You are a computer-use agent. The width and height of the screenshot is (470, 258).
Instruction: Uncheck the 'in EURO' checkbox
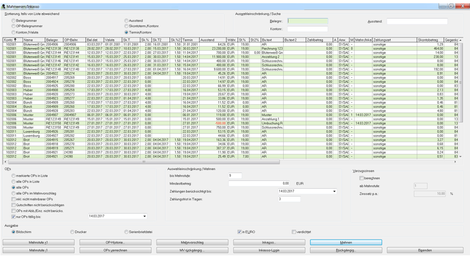(239, 231)
